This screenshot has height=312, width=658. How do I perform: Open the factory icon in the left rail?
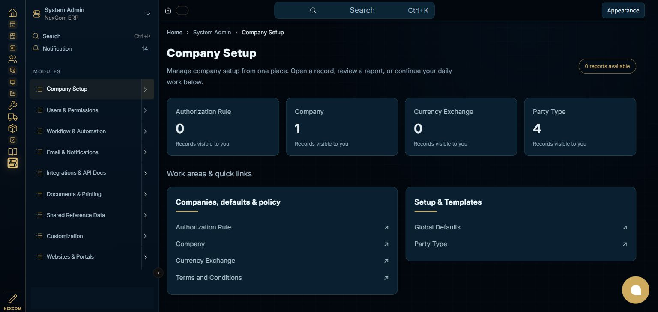click(x=13, y=94)
